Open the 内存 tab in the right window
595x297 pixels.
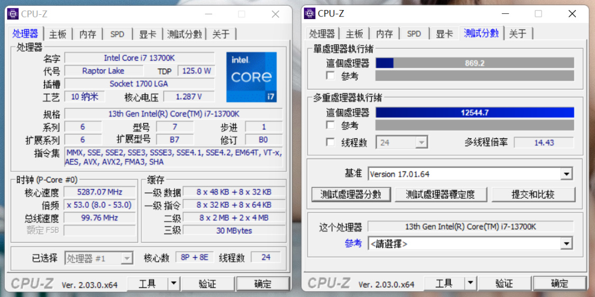click(x=385, y=34)
